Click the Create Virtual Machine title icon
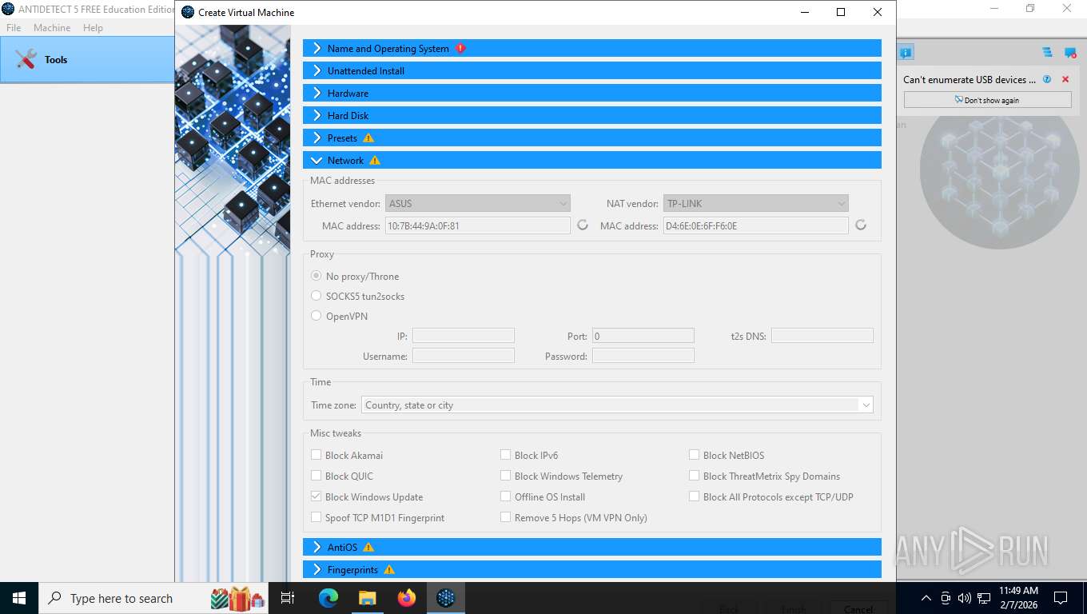Image resolution: width=1087 pixels, height=614 pixels. [x=188, y=12]
